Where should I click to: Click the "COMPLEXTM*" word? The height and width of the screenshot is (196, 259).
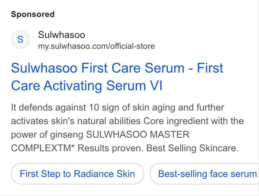point(43,148)
